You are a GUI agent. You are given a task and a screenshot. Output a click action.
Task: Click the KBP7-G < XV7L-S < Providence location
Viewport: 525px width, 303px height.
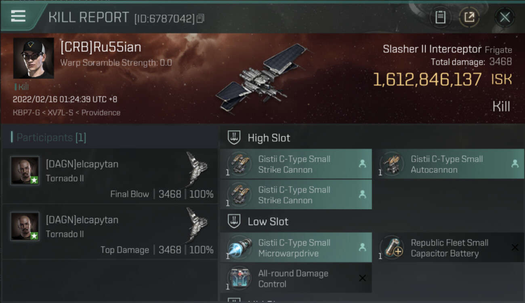tap(67, 113)
